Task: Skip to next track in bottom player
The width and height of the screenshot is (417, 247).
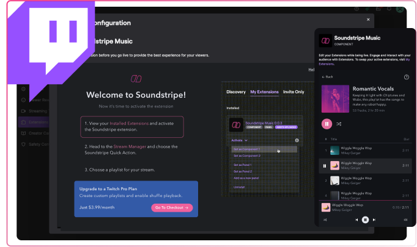Action: point(373,220)
